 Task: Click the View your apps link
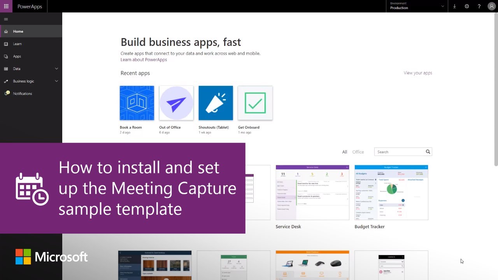[418, 73]
